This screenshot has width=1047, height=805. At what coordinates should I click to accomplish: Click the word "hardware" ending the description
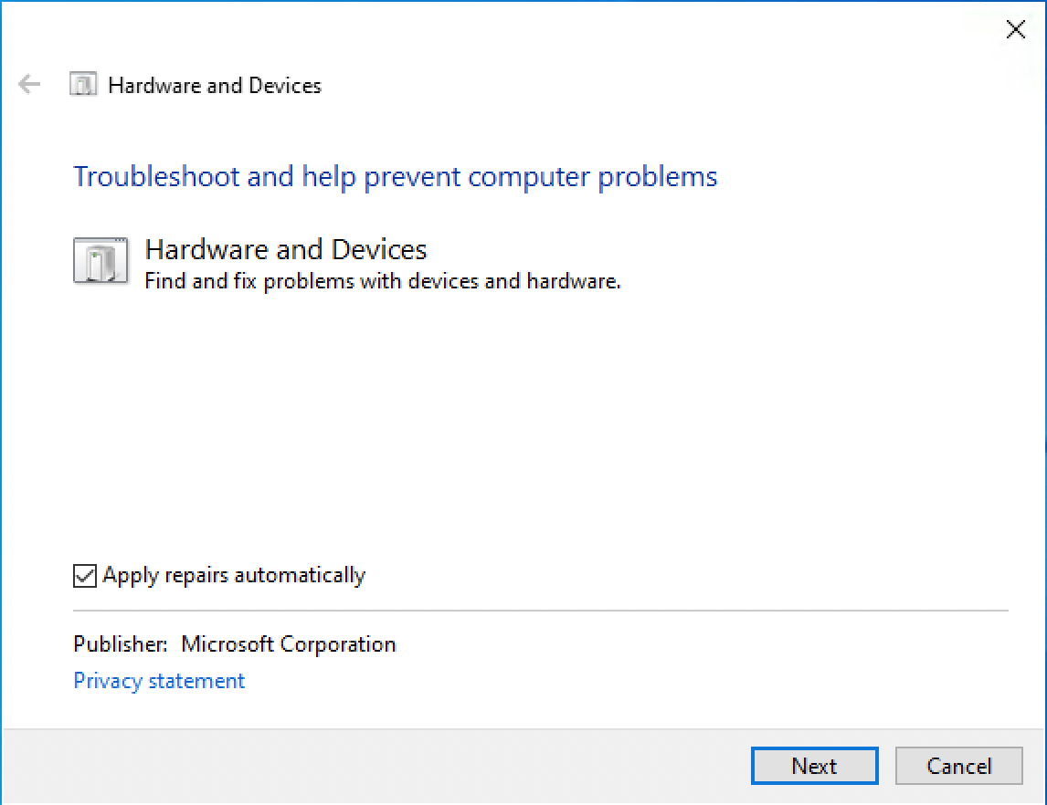click(572, 281)
